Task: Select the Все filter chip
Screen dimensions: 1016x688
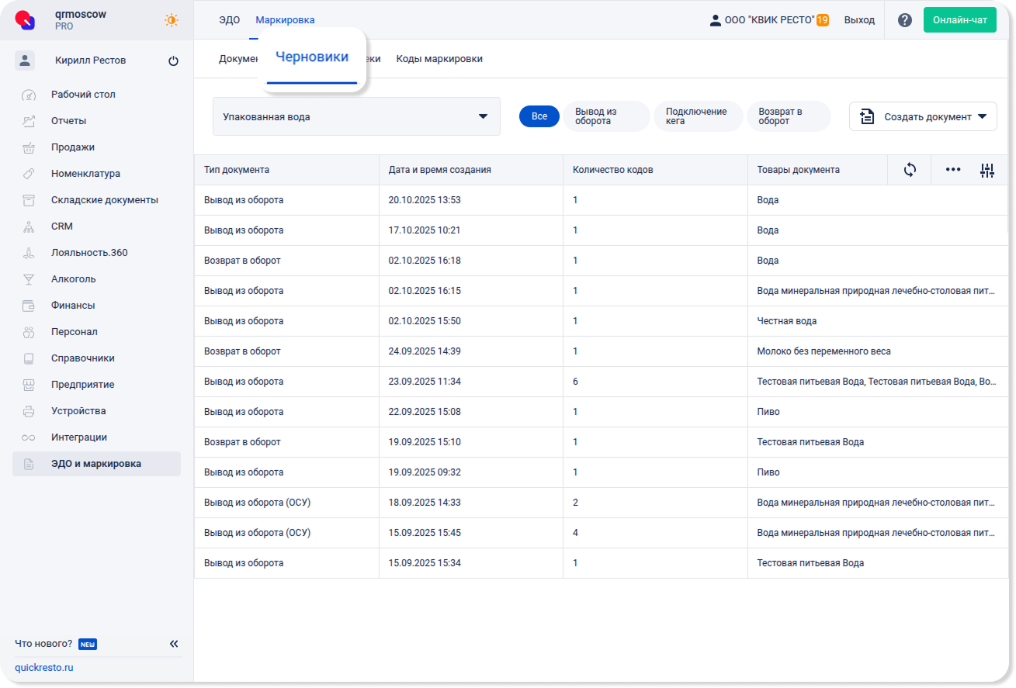Action: tap(539, 116)
